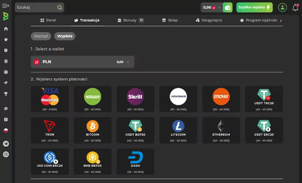Open the Bonusy tab
This screenshot has width=302, height=183.
tap(131, 20)
